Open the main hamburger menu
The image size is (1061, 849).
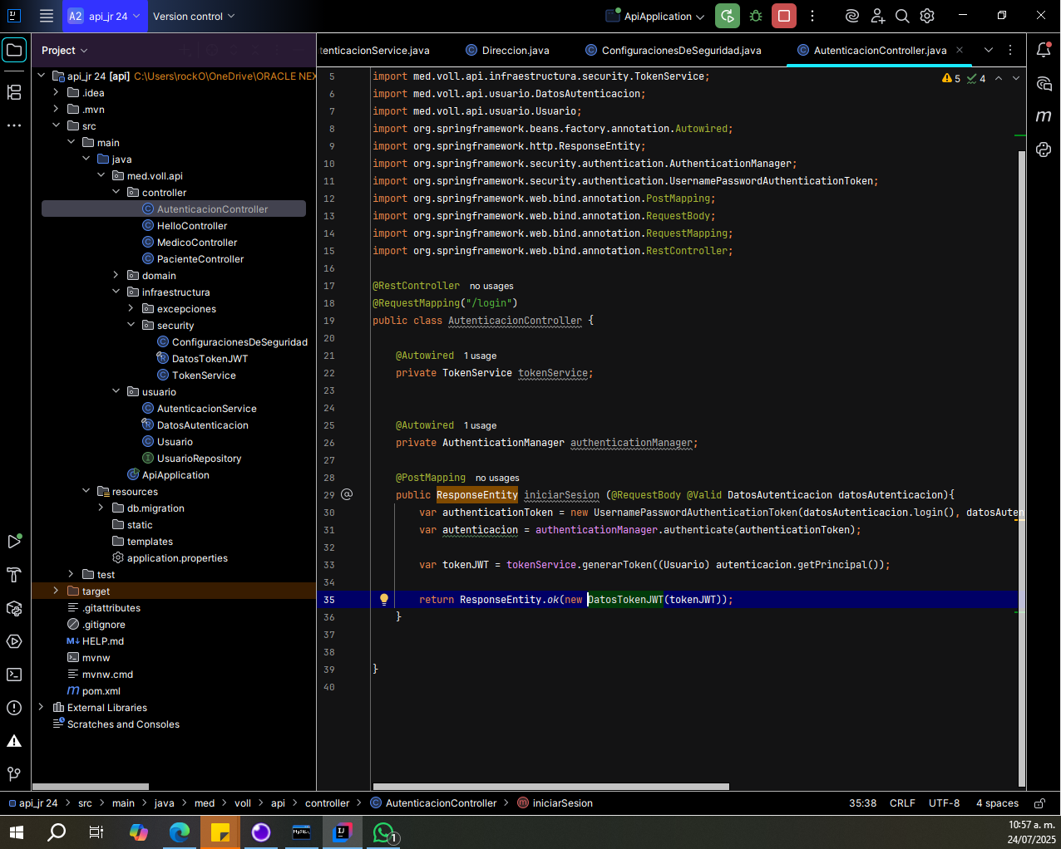[x=47, y=16]
